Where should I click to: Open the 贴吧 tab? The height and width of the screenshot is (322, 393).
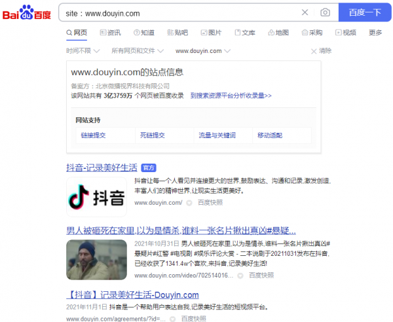point(178,33)
